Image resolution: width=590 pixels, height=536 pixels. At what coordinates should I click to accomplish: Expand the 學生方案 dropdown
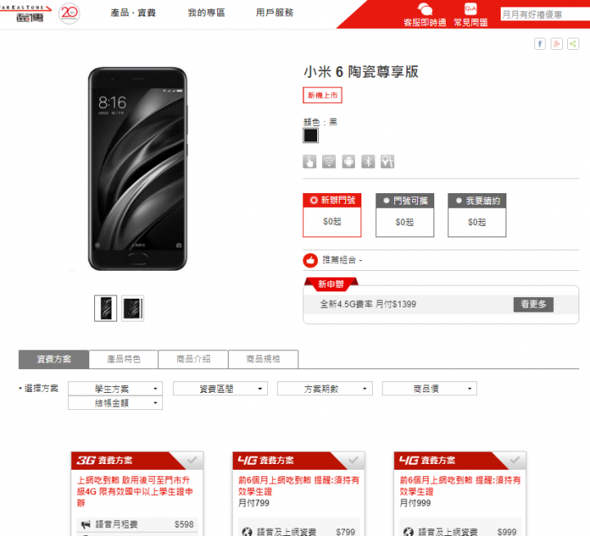(116, 389)
